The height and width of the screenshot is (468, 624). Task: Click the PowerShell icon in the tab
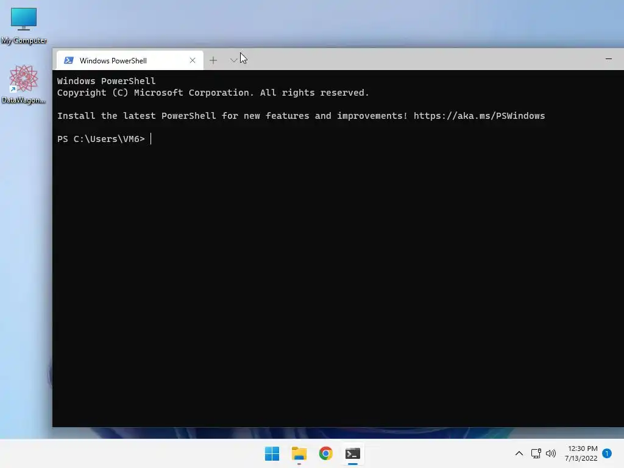coord(69,60)
